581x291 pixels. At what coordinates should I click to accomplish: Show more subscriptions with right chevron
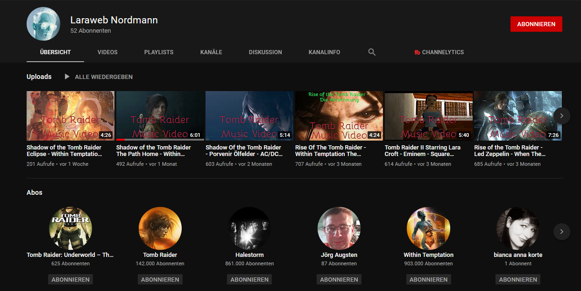(x=561, y=231)
